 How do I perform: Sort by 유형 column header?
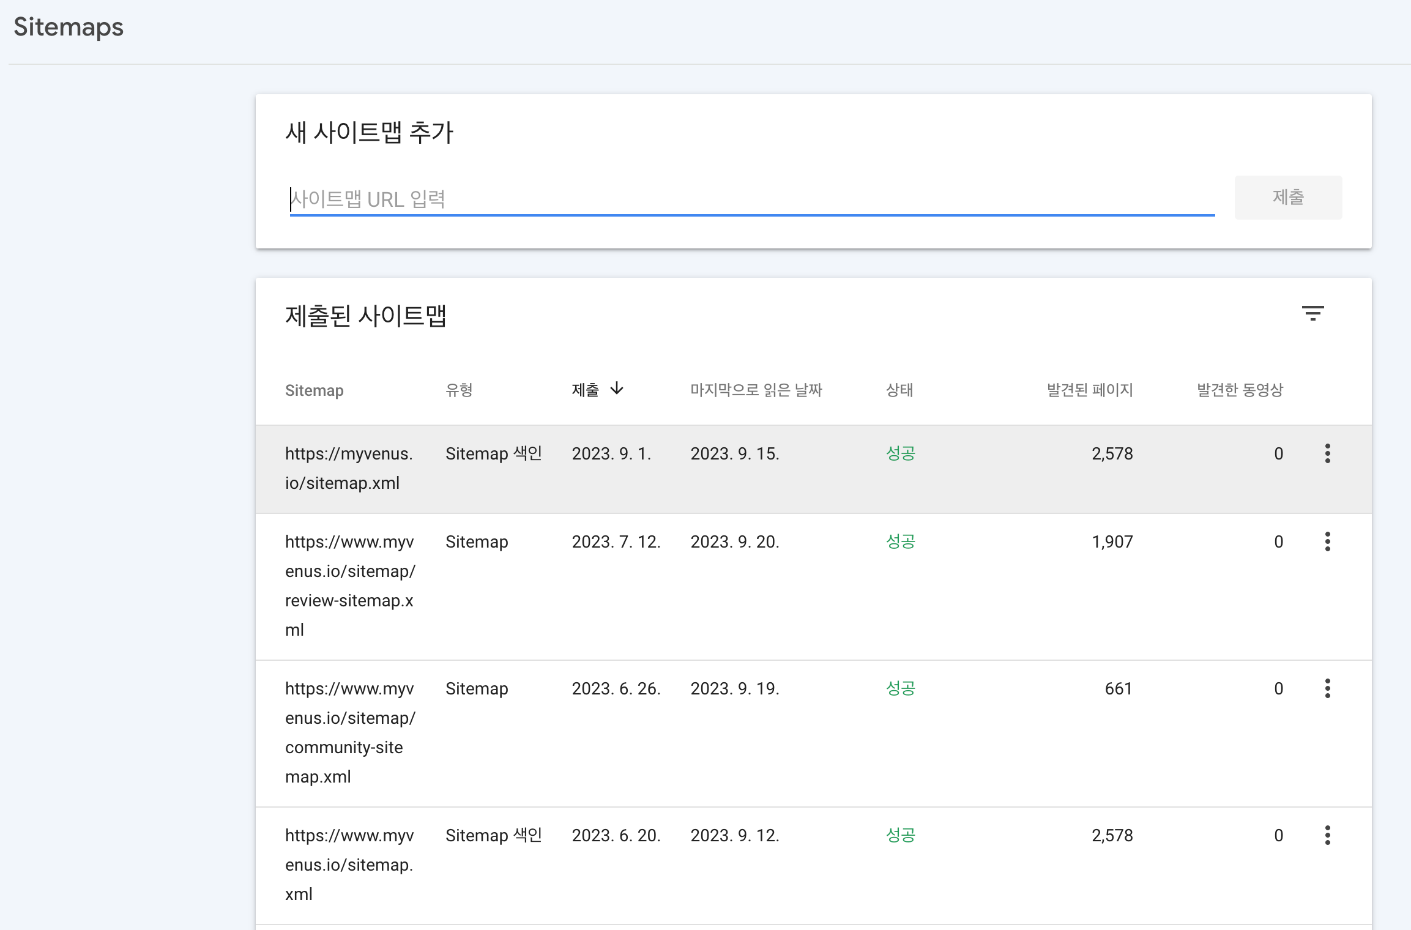pyautogui.click(x=459, y=390)
